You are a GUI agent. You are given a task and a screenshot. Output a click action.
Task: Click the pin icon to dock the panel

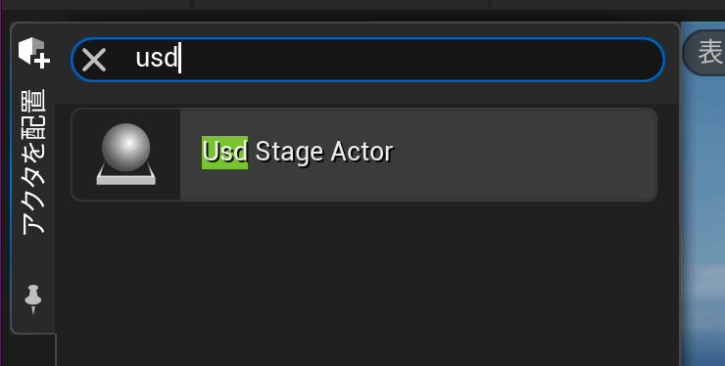33,299
